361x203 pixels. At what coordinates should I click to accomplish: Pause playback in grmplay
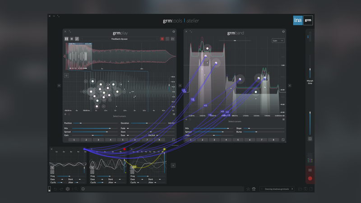[x=66, y=39]
